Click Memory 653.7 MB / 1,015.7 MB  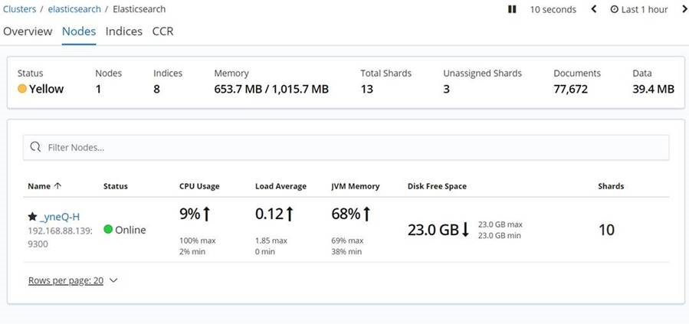tap(271, 90)
